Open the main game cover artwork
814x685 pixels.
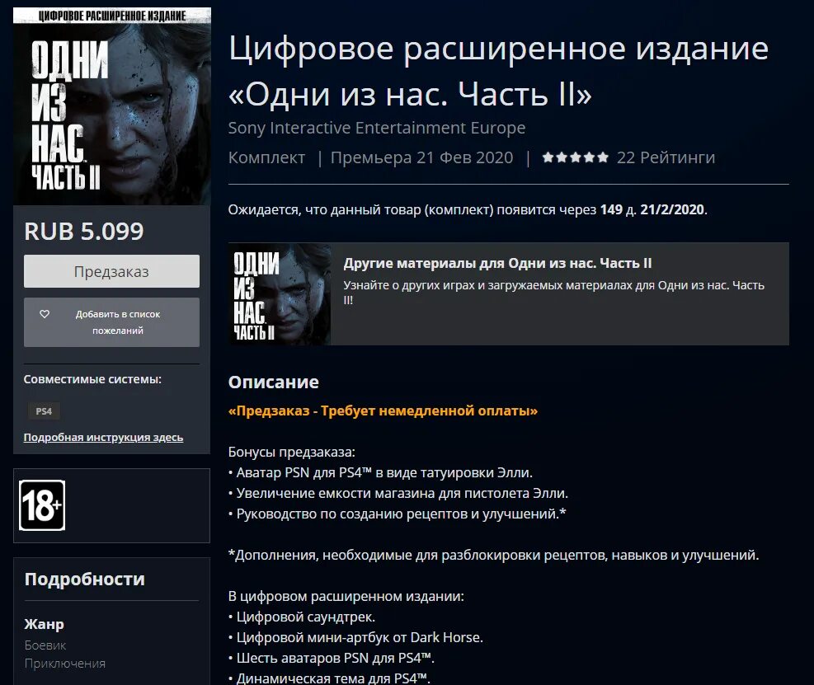pyautogui.click(x=112, y=106)
